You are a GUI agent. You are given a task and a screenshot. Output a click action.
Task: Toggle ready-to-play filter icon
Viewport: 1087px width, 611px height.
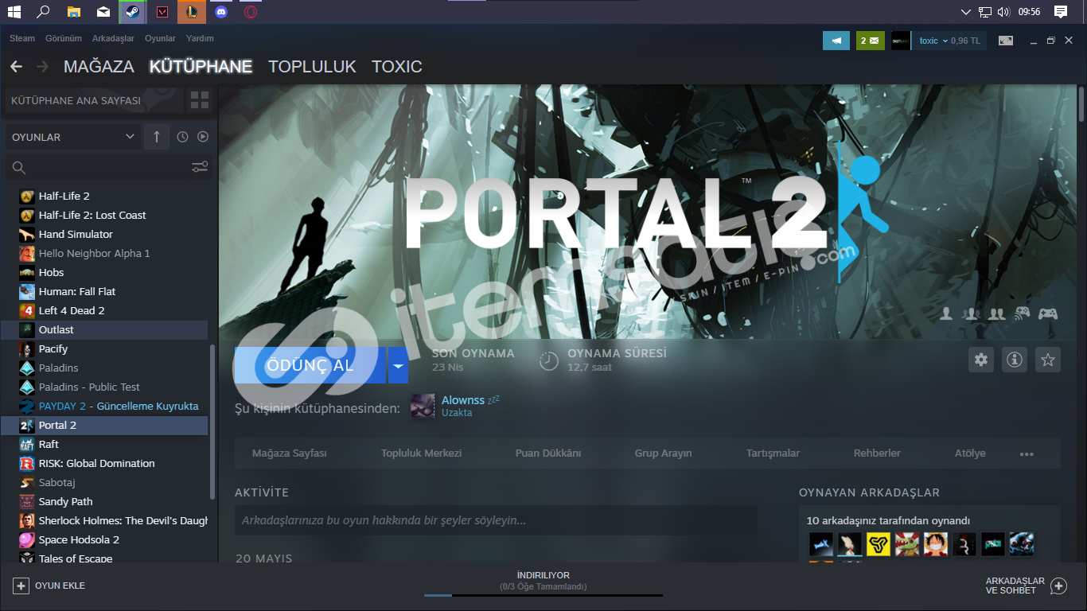(203, 137)
